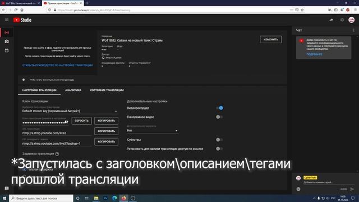This screenshot has width=359, height=202.
Task: Open a new browser tab
Action: point(87,3)
